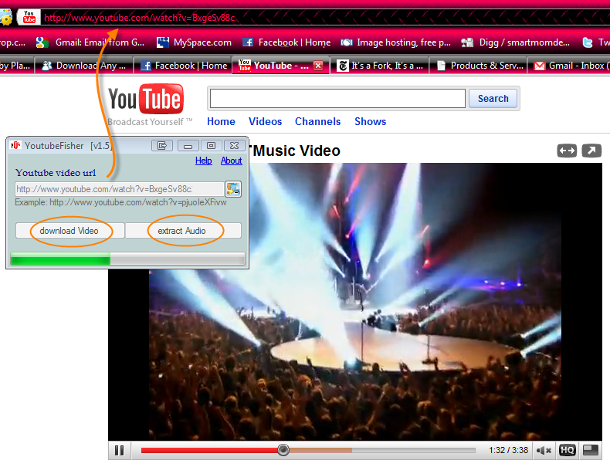Open the Channels navigation link
This screenshot has height=467, width=610.
(x=317, y=121)
